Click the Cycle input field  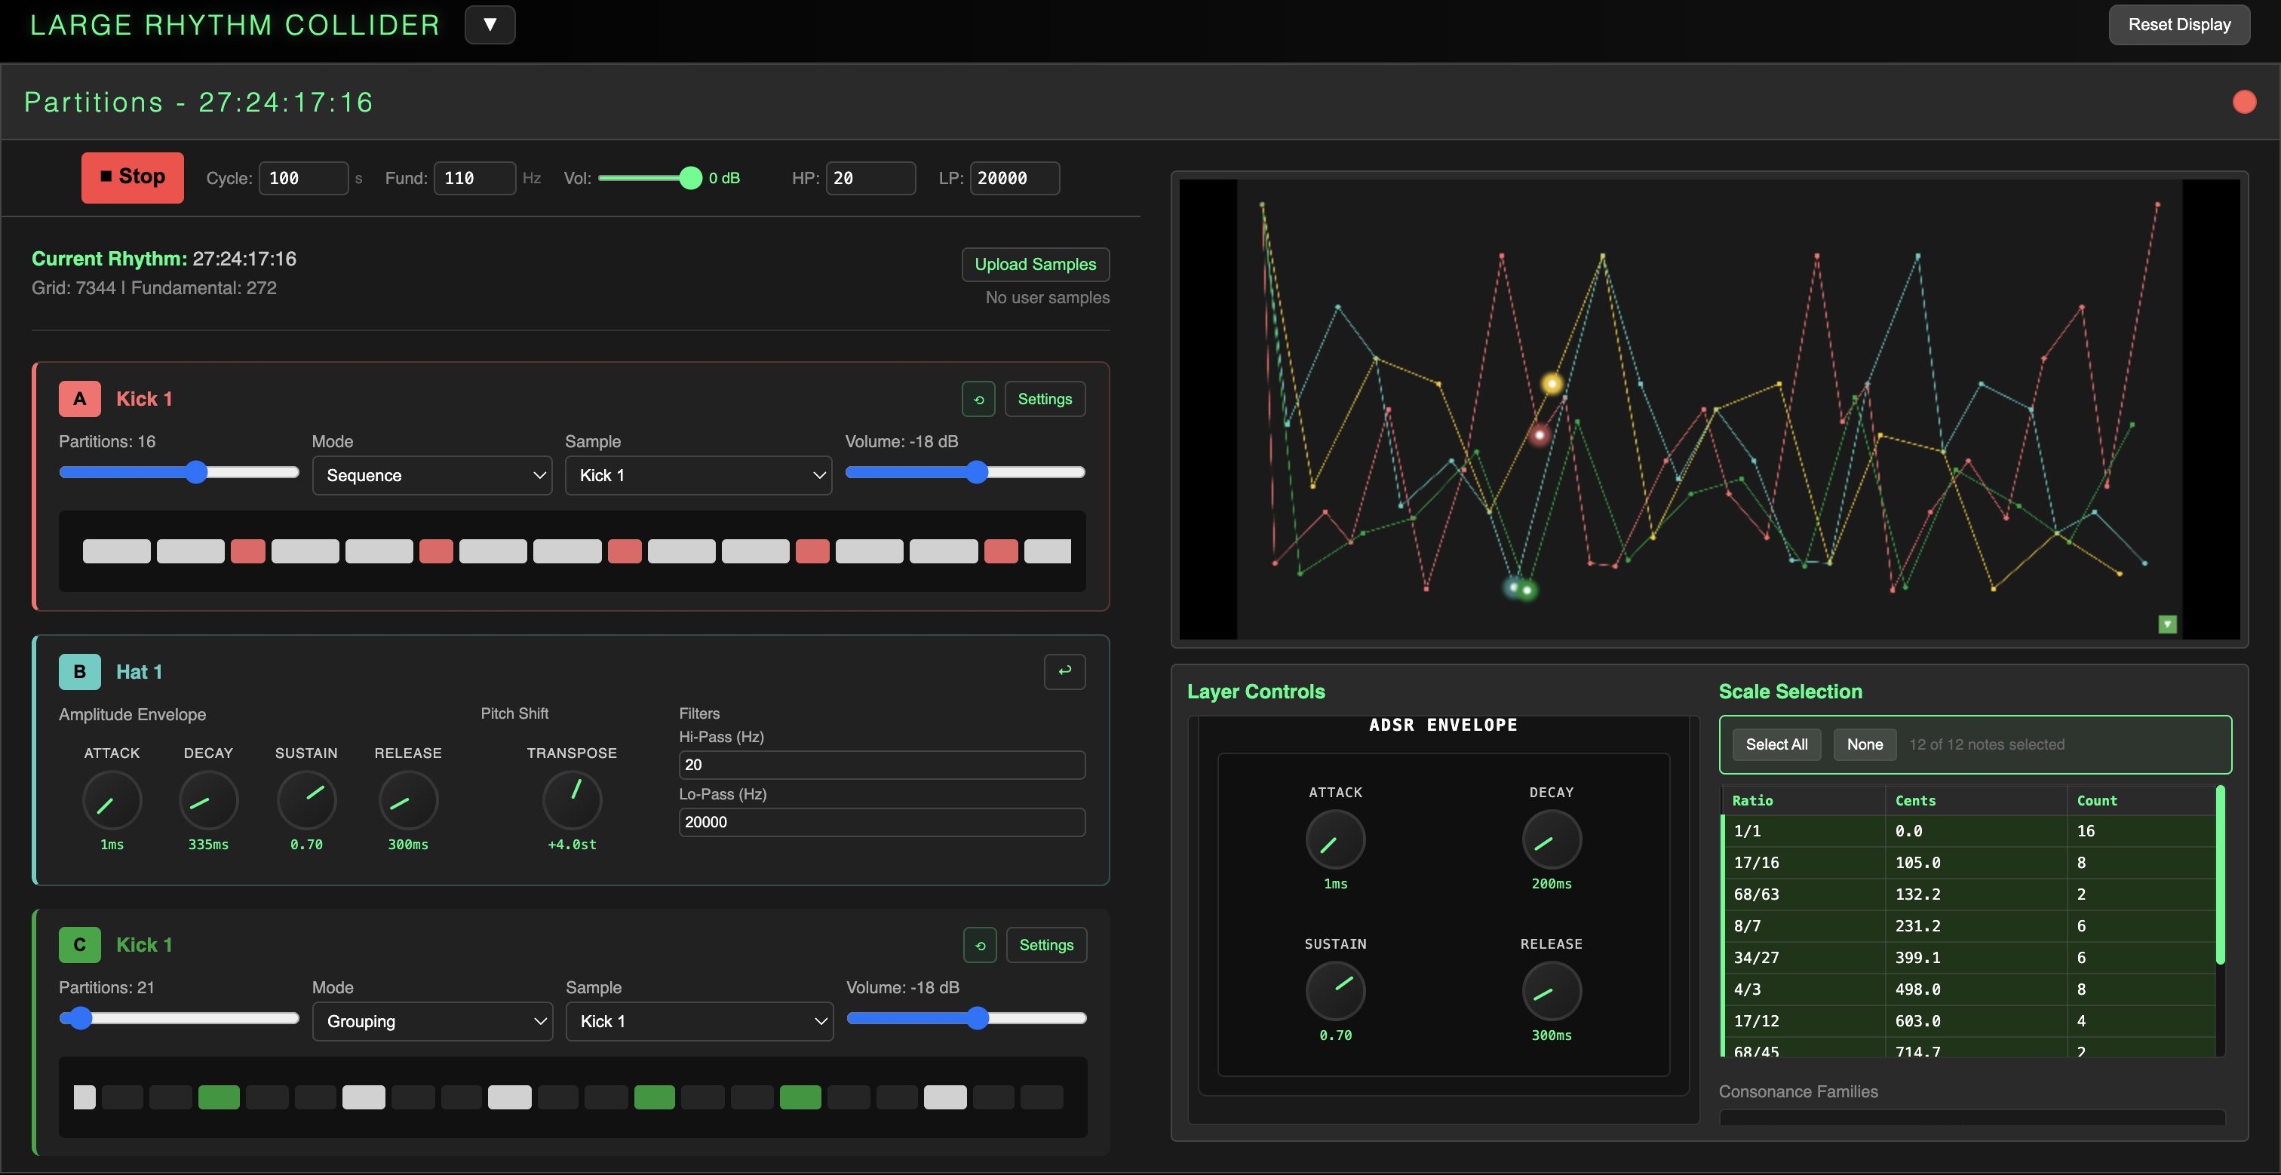pyautogui.click(x=304, y=178)
